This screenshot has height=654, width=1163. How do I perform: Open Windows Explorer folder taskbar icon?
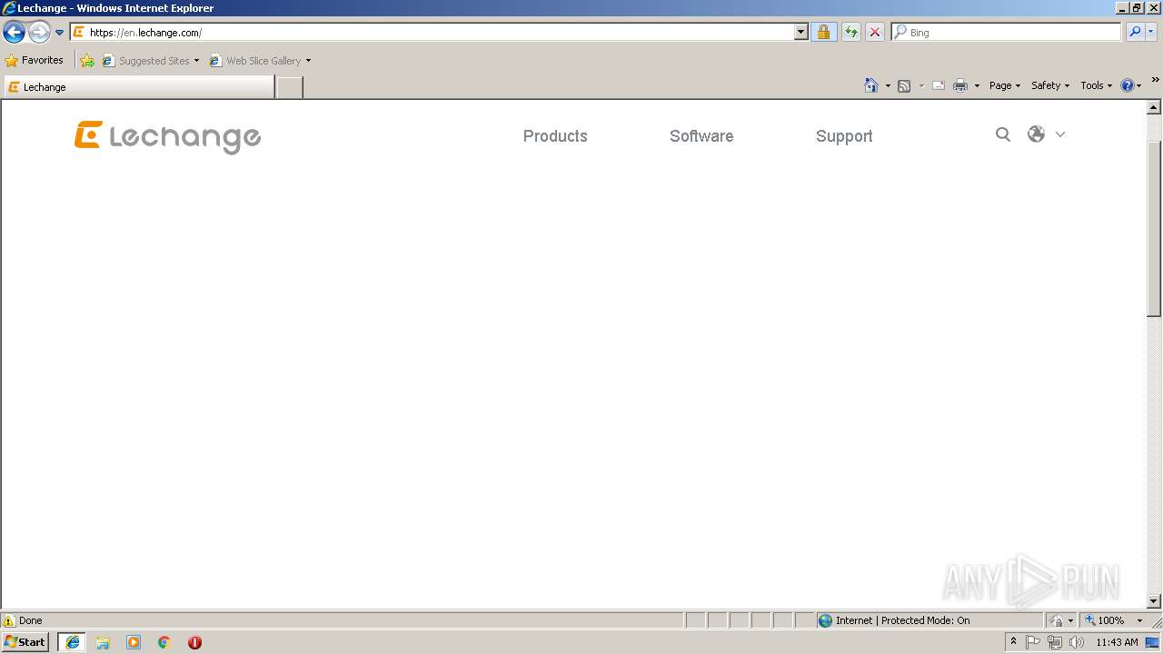tap(103, 642)
